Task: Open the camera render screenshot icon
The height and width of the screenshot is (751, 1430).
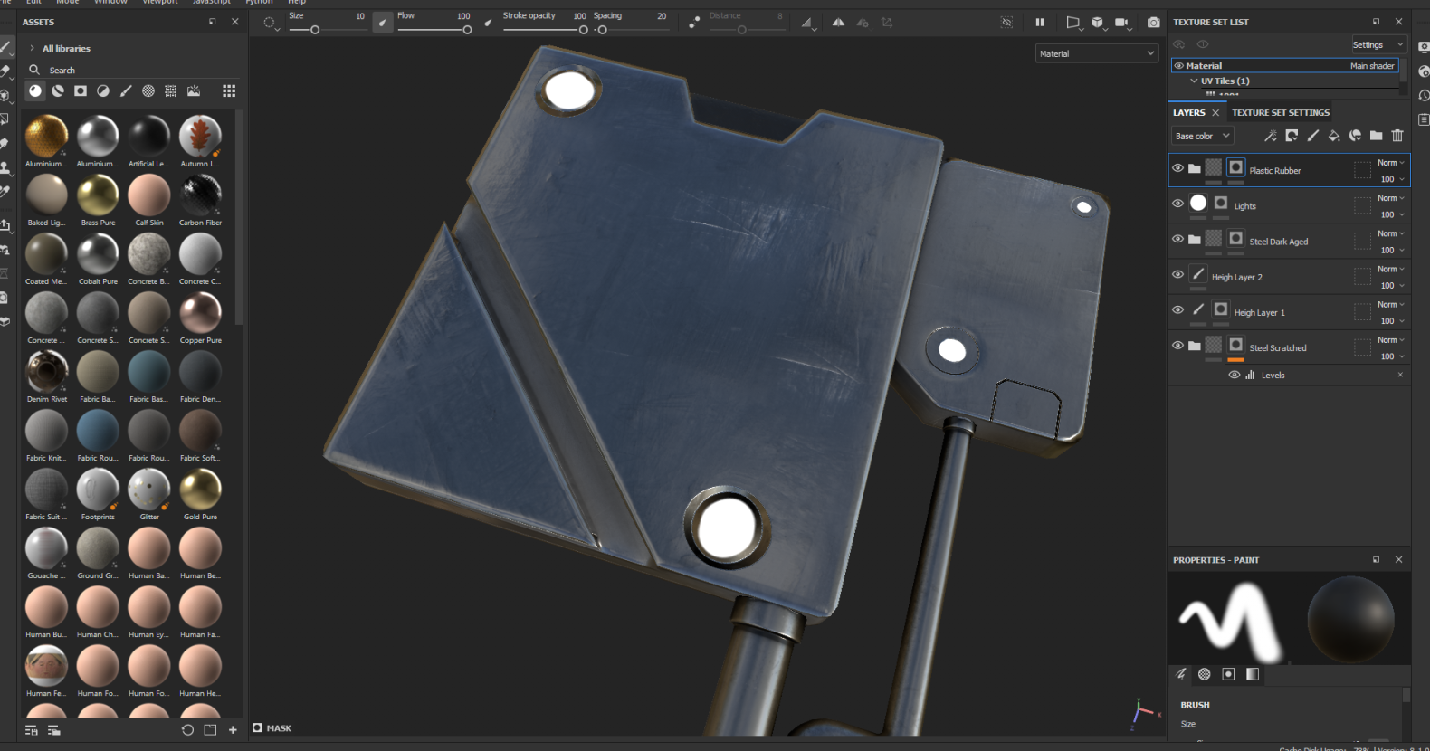Action: 1154,23
